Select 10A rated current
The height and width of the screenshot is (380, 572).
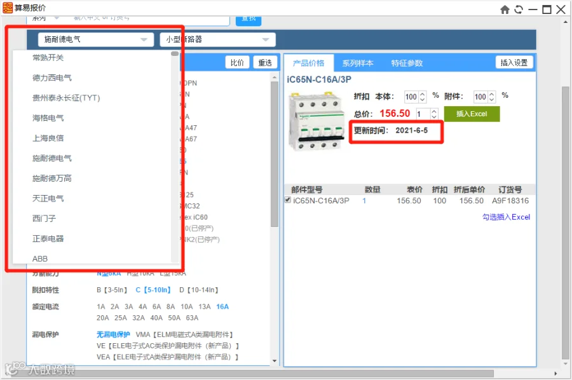[x=186, y=307]
